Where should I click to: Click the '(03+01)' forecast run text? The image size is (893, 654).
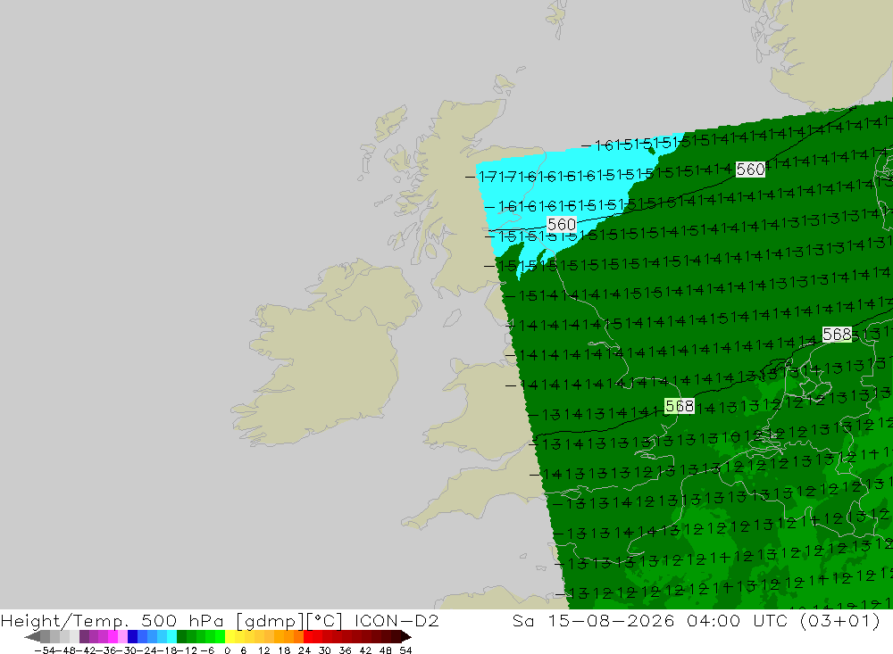coord(840,621)
